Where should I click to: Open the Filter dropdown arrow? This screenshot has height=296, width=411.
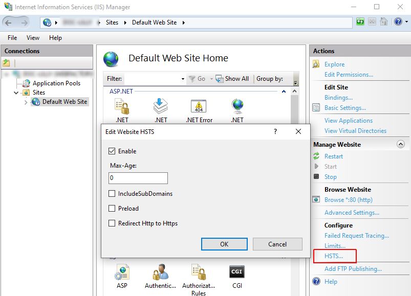pyautogui.click(x=183, y=79)
